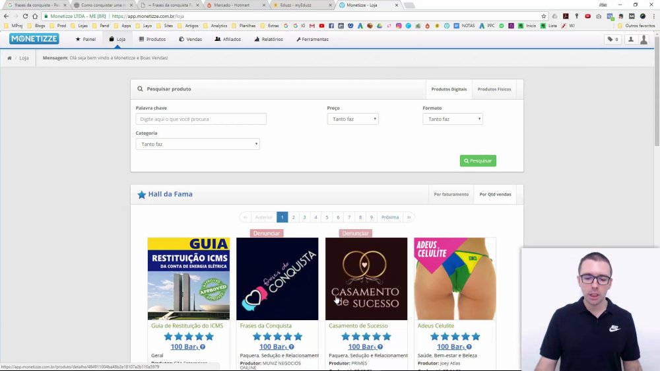660x371 pixels.
Task: Click the tag counter icon showing 0
Action: pos(612,39)
